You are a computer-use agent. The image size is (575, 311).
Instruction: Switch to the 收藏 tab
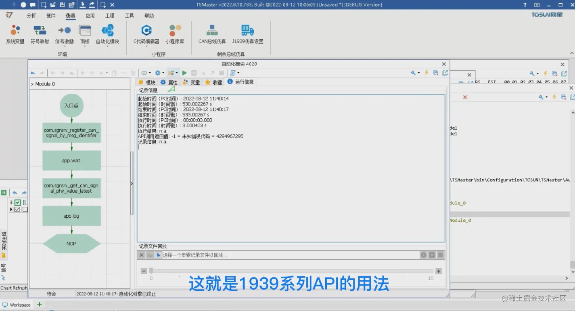(x=213, y=82)
